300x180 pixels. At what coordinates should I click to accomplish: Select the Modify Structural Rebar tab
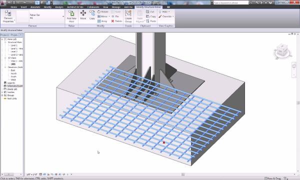(148, 7)
